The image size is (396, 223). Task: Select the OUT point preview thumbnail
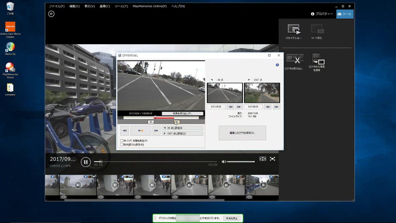coord(262,93)
